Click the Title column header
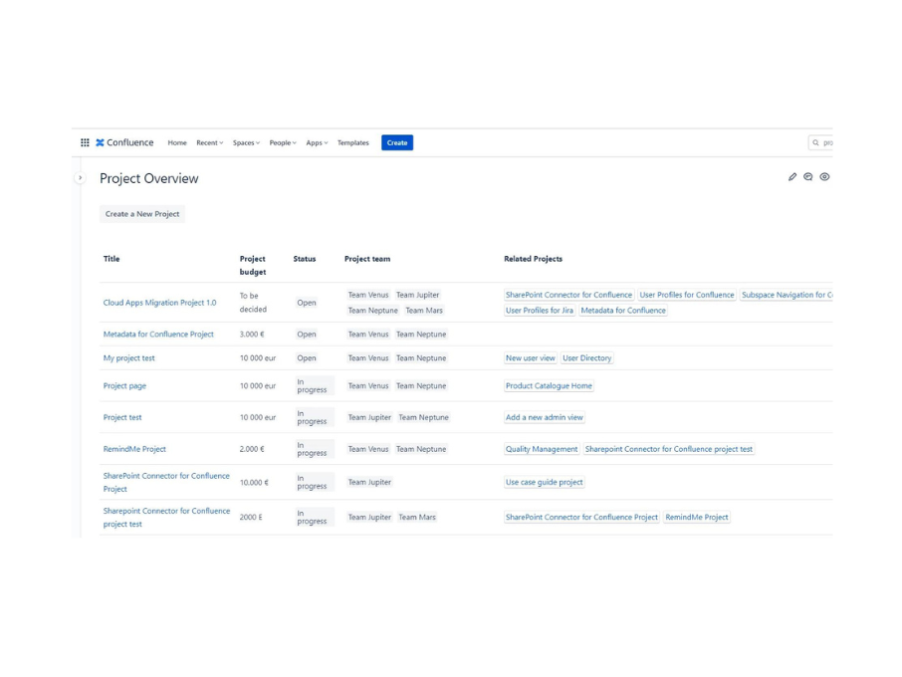The width and height of the screenshot is (902, 677). pyautogui.click(x=112, y=259)
